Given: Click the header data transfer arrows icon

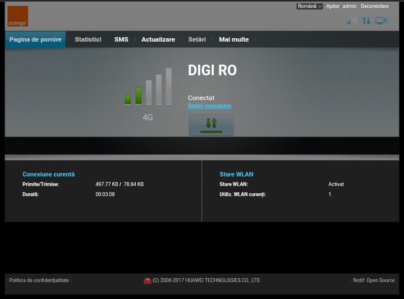Looking at the screenshot, I should pos(366,21).
